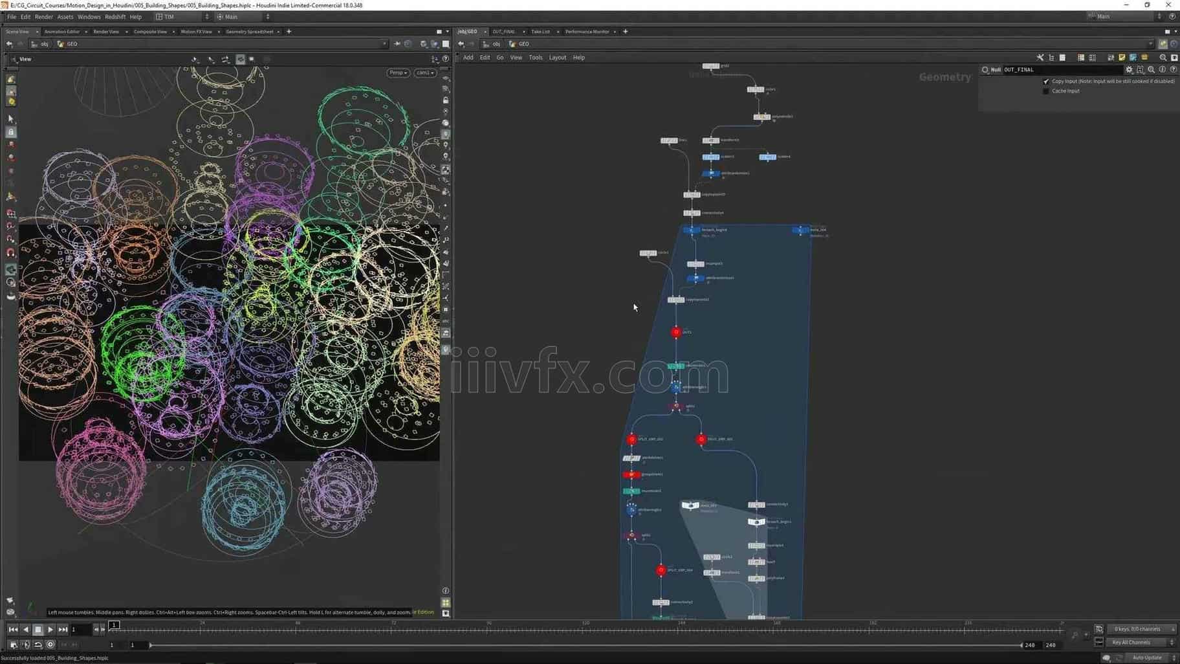This screenshot has width=1180, height=664.
Task: Play the animation backwards
Action: (x=26, y=629)
